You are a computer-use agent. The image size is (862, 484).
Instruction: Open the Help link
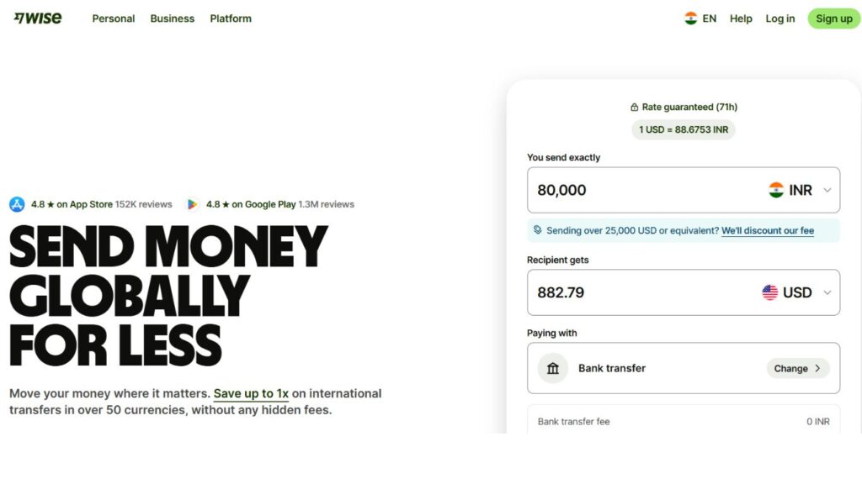(741, 18)
